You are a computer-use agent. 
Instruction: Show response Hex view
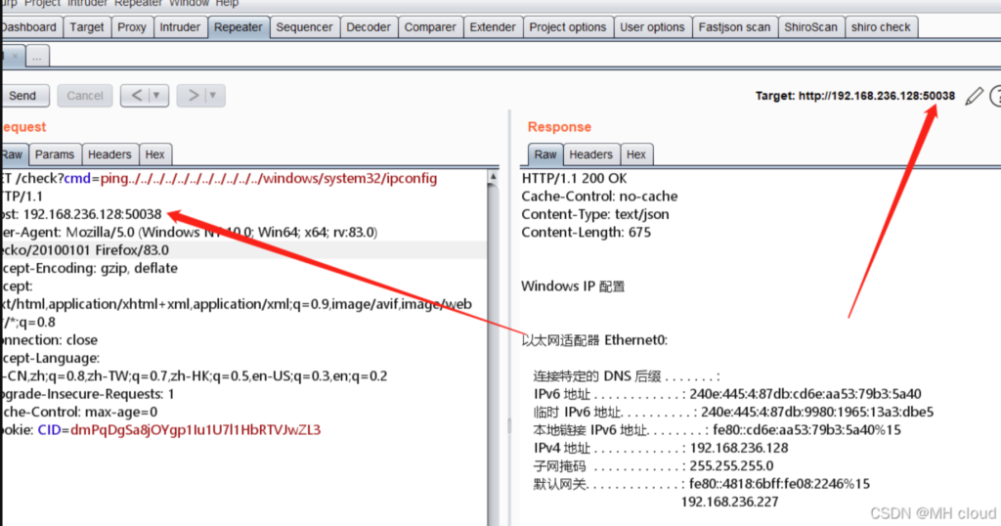click(x=635, y=154)
